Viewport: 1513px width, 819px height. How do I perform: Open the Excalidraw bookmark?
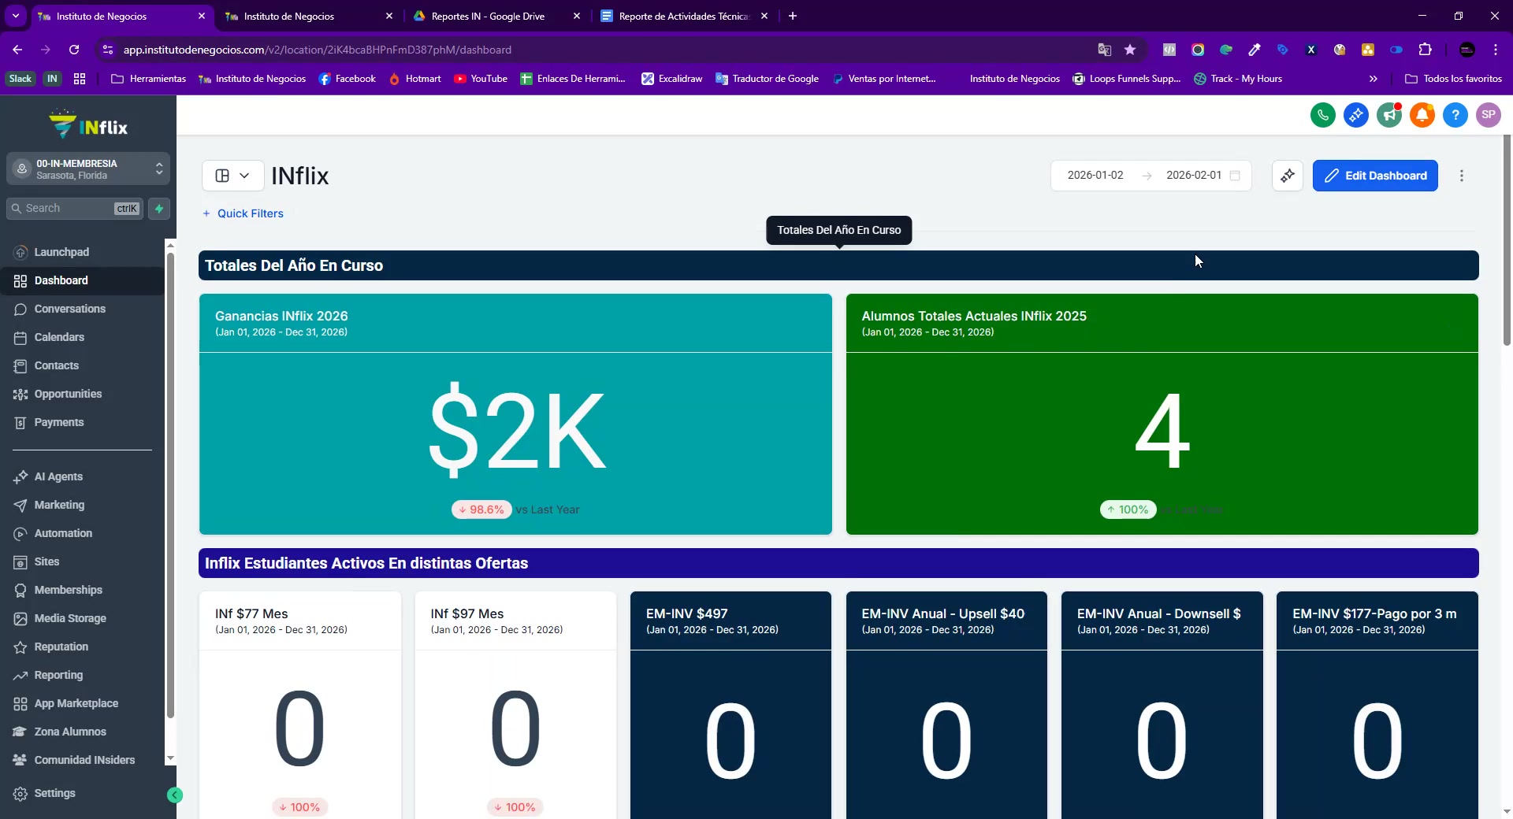672,79
